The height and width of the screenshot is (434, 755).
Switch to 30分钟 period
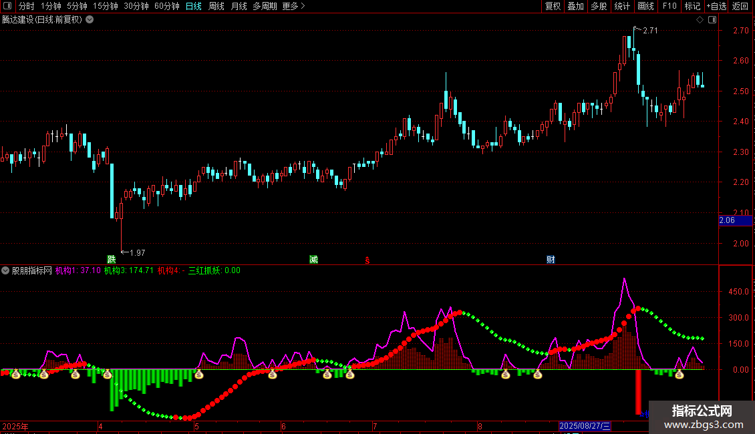click(136, 6)
